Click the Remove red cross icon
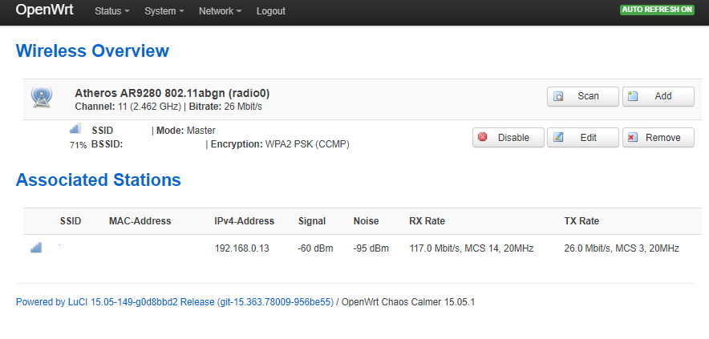 [633, 137]
